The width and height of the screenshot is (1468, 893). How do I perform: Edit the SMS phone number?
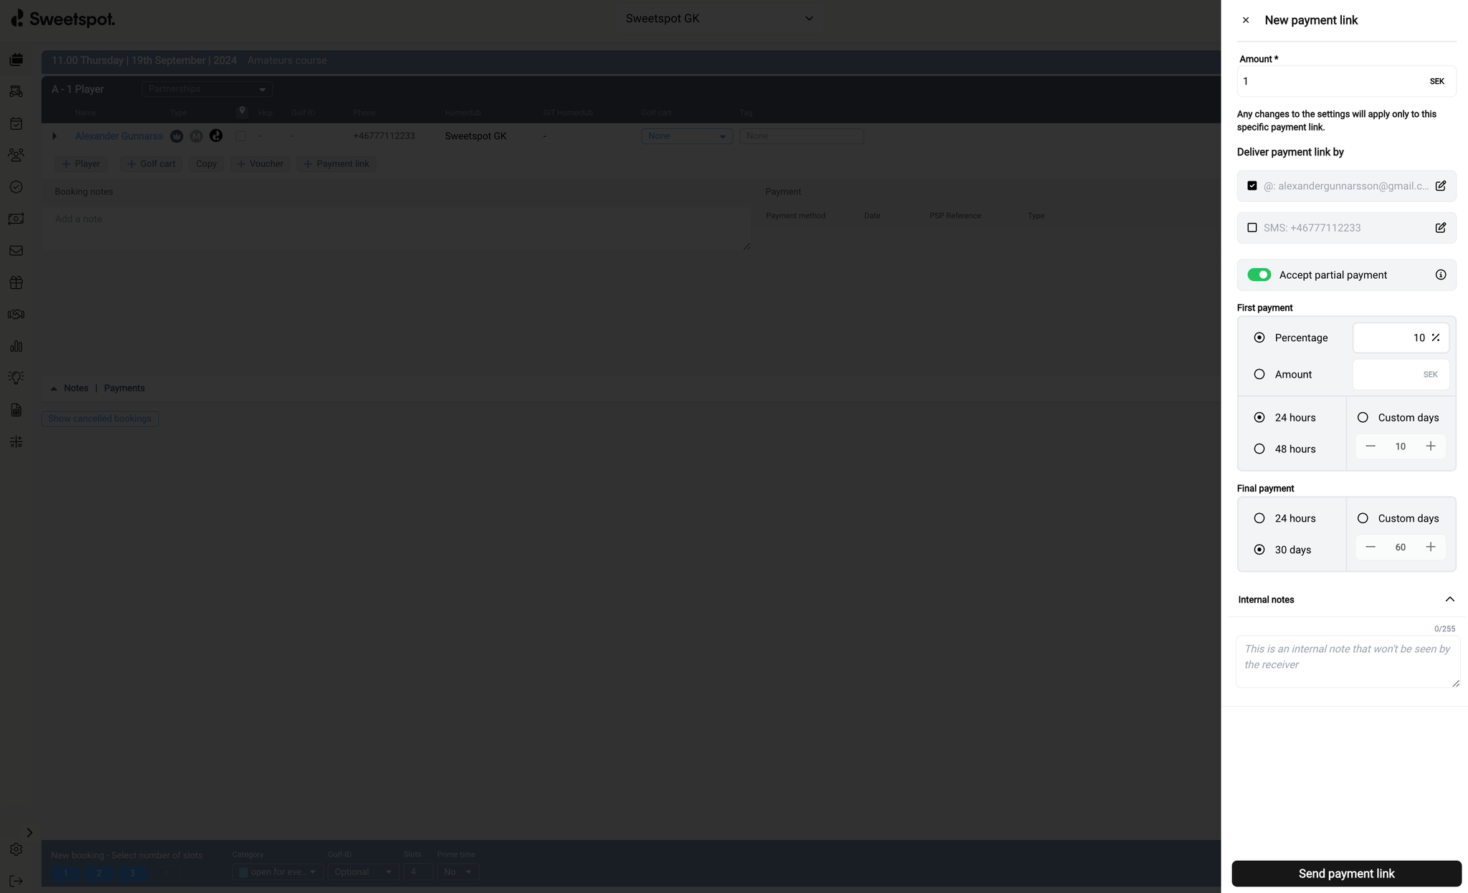[x=1440, y=228]
